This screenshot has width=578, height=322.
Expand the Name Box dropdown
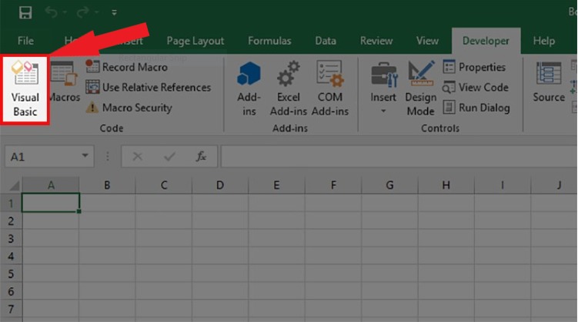click(85, 156)
